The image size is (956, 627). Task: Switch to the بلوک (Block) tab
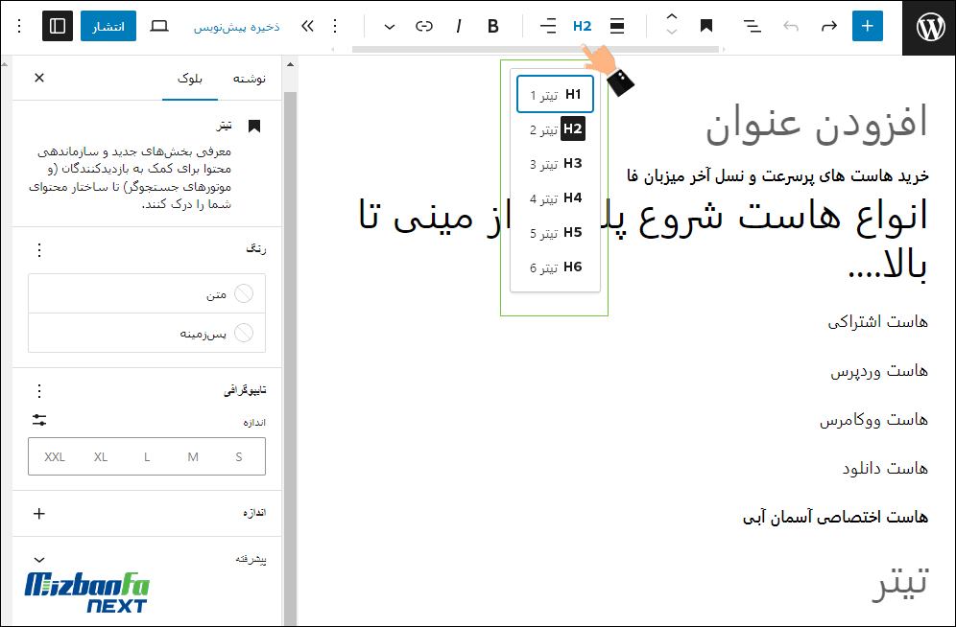click(190, 79)
